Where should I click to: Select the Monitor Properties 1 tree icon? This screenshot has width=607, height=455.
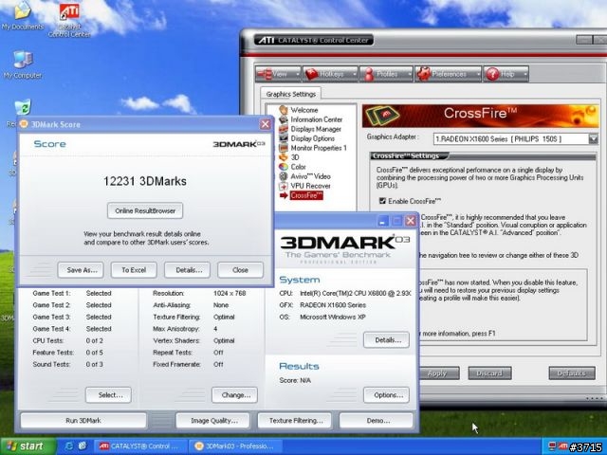pos(284,148)
